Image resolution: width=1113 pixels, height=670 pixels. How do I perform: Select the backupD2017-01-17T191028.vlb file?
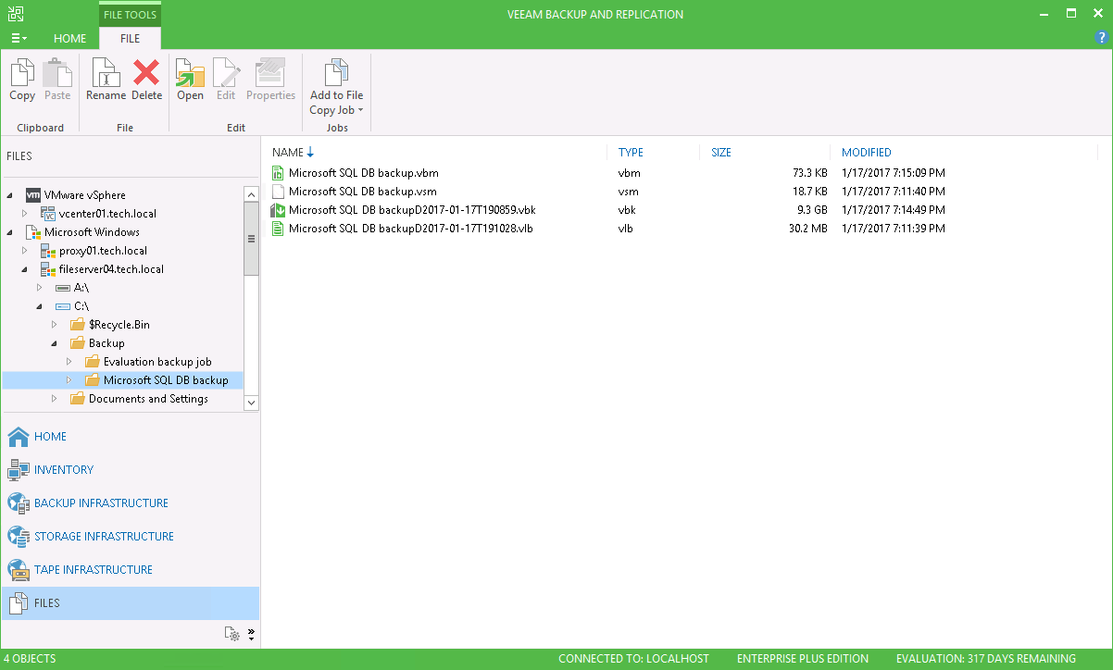410,229
